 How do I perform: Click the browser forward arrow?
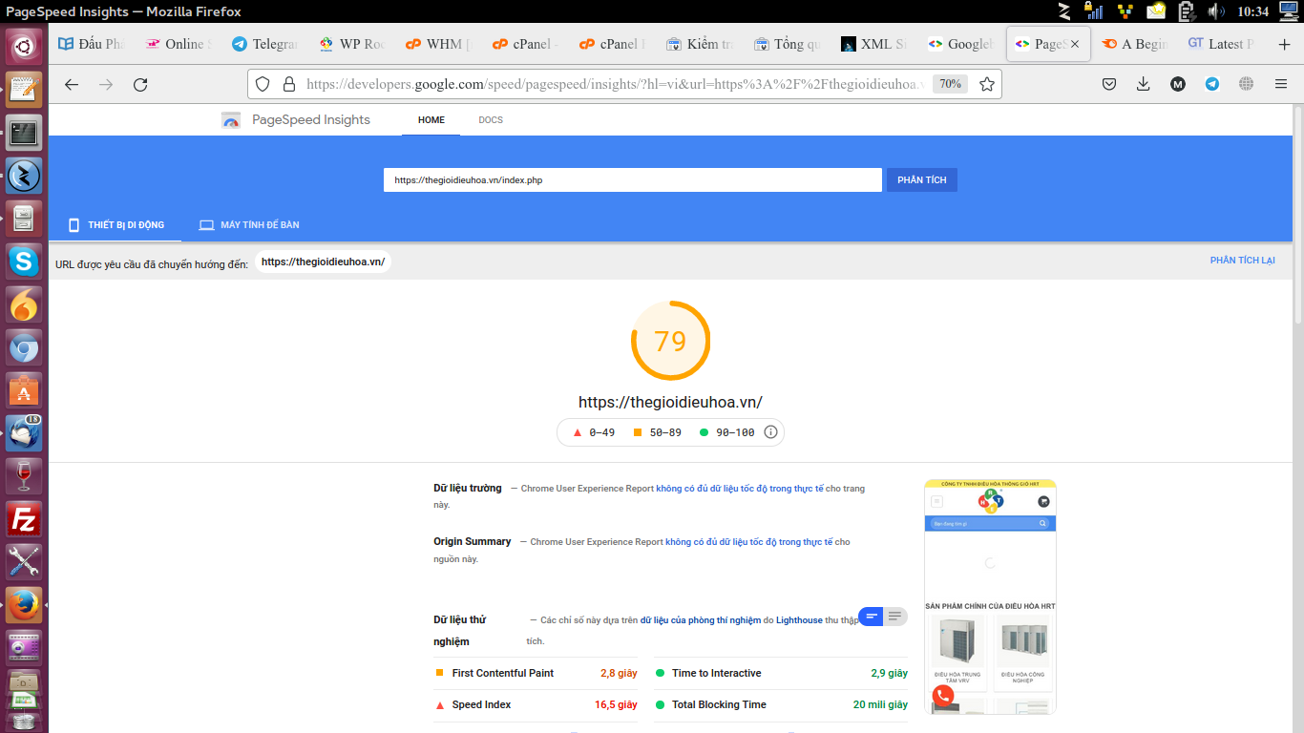pos(106,84)
